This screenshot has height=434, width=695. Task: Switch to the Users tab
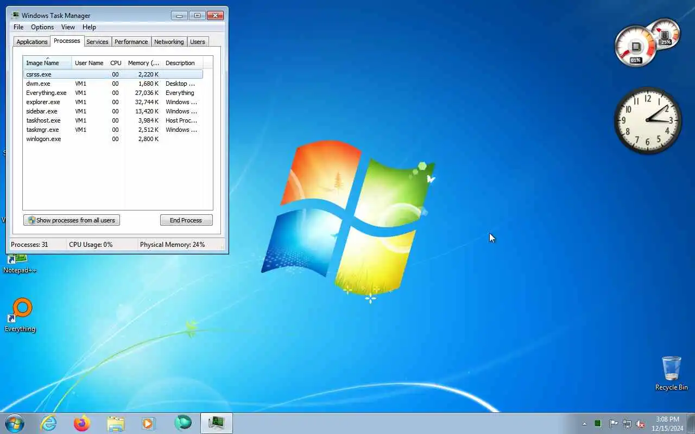click(198, 42)
